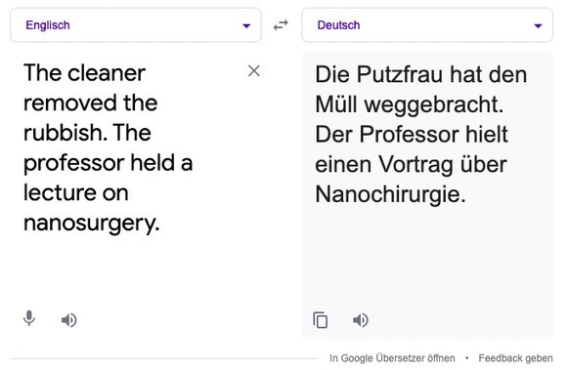Screen dimensions: 569x370
Task: Click the word nanosurgery in source text
Action: point(90,223)
